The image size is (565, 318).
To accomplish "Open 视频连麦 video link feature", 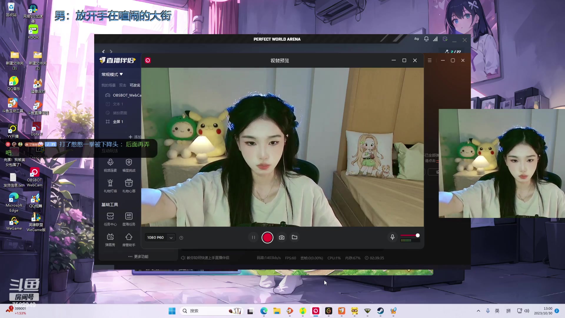I will click(x=110, y=165).
